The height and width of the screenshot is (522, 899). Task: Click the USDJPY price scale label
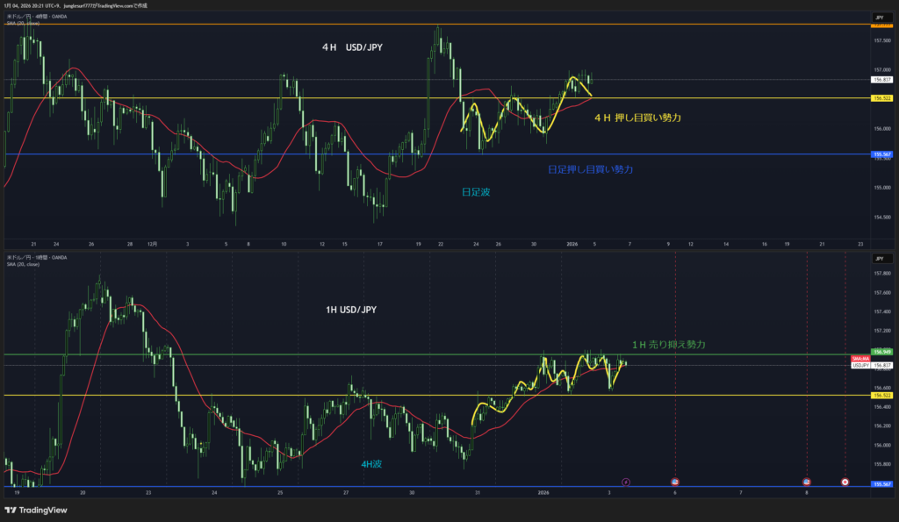click(860, 365)
